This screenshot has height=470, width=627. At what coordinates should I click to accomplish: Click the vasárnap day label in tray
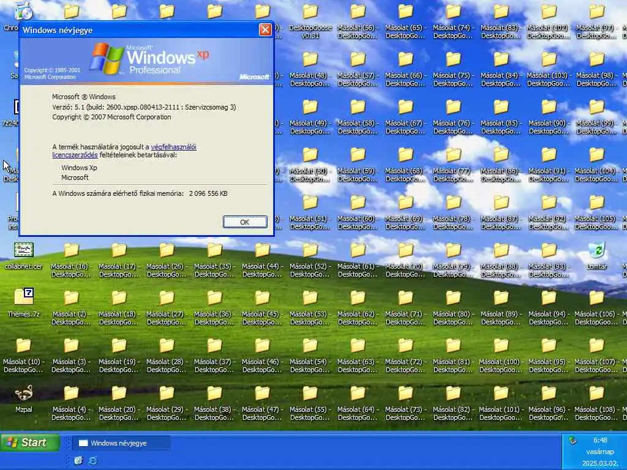click(600, 452)
